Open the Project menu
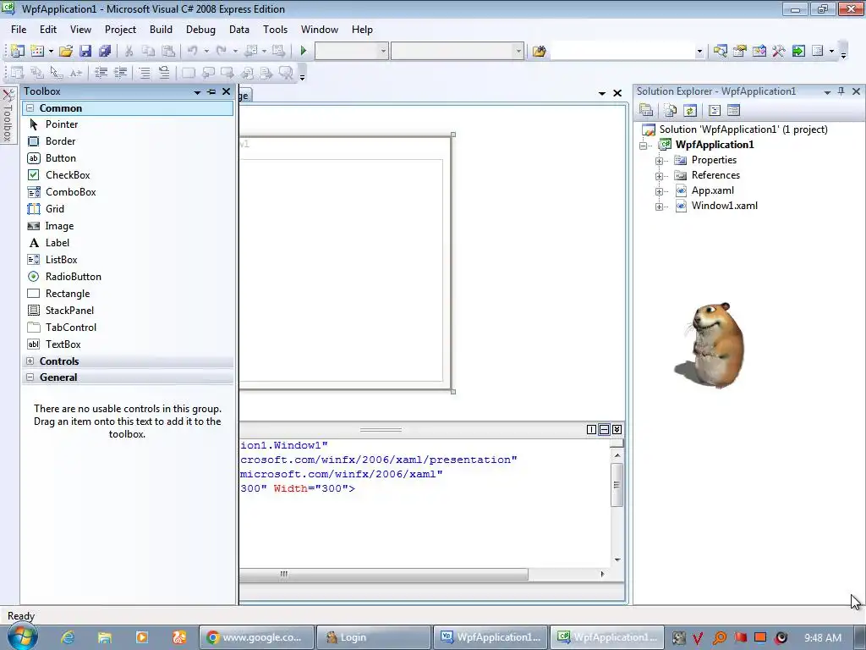This screenshot has height=650, width=866. click(x=120, y=30)
